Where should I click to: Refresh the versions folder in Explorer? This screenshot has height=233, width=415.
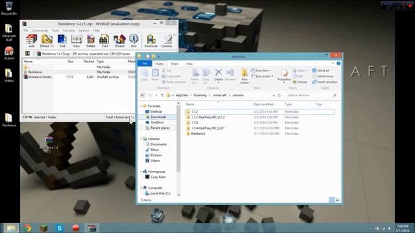point(279,95)
